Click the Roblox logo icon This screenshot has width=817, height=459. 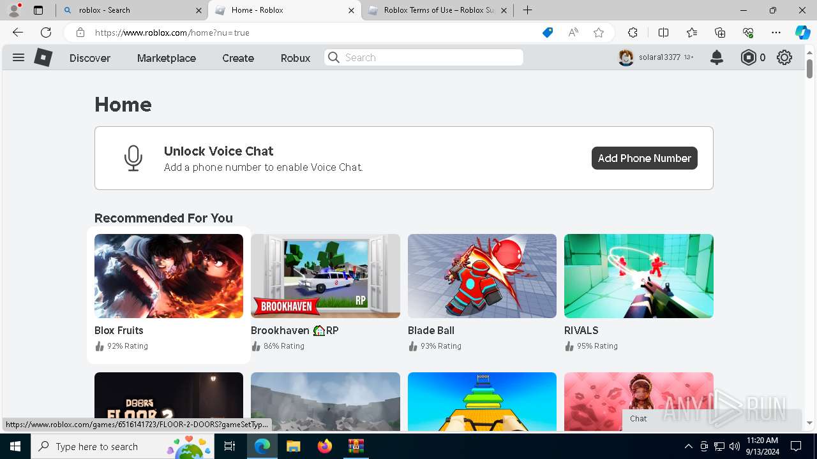coord(43,57)
